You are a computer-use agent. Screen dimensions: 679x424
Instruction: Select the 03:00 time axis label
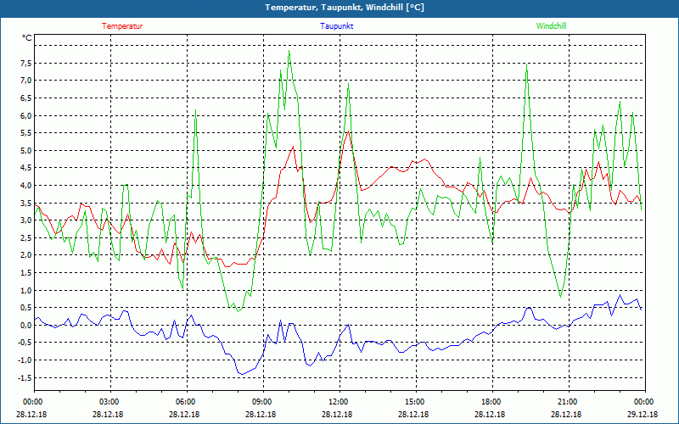coord(109,402)
